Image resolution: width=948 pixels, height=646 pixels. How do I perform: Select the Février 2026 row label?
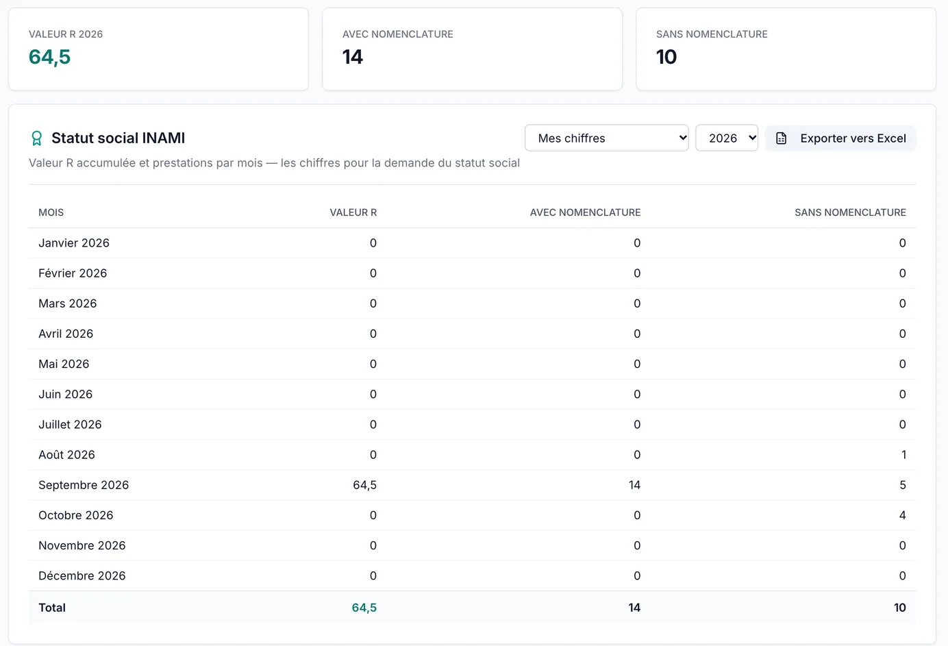[73, 273]
